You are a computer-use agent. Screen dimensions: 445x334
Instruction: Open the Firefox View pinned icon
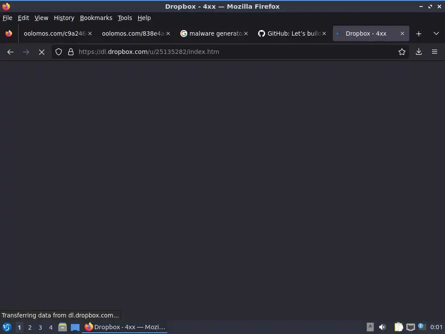[x=9, y=33]
